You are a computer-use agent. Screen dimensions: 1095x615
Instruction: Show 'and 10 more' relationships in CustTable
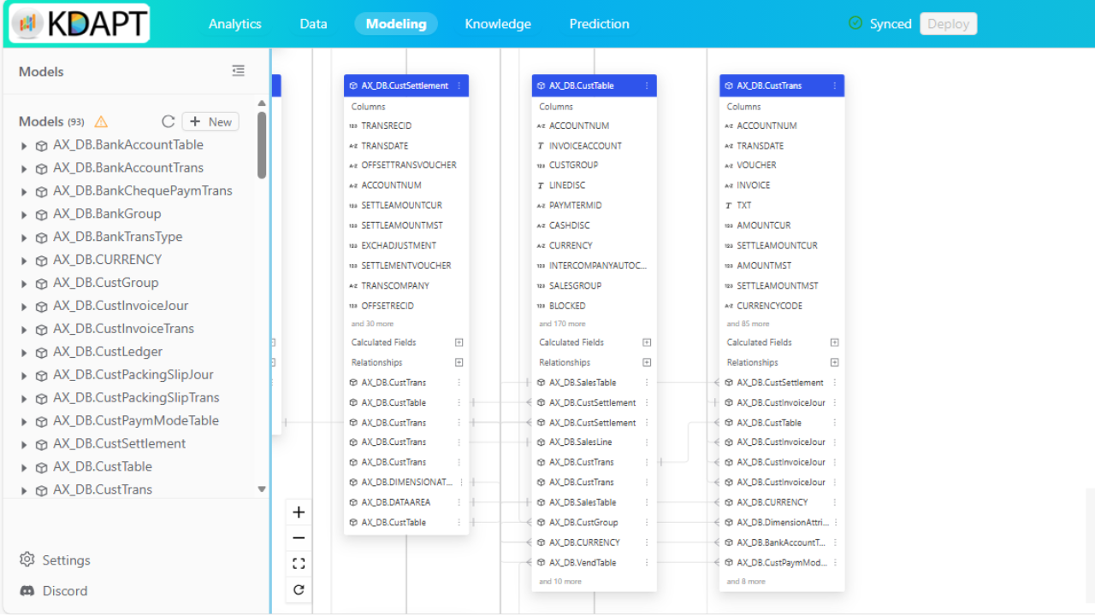(x=559, y=582)
